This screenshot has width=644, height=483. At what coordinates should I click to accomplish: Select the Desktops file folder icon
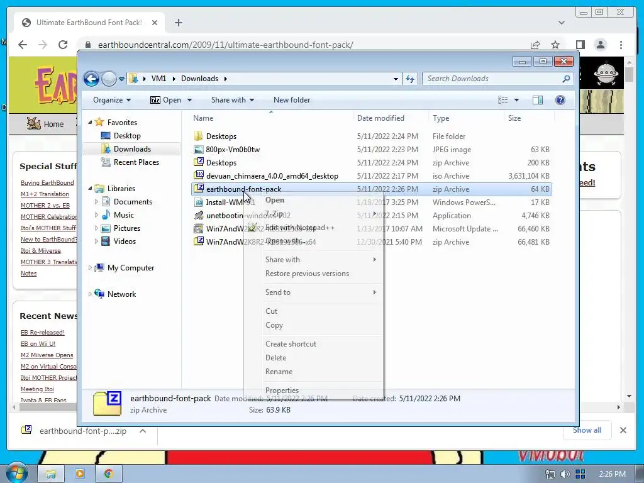[198, 136]
